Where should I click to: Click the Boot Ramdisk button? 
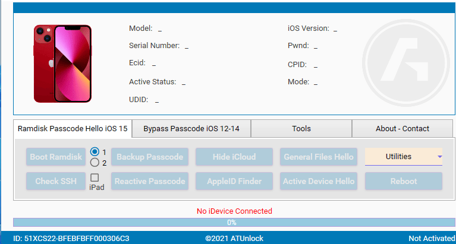pos(56,157)
